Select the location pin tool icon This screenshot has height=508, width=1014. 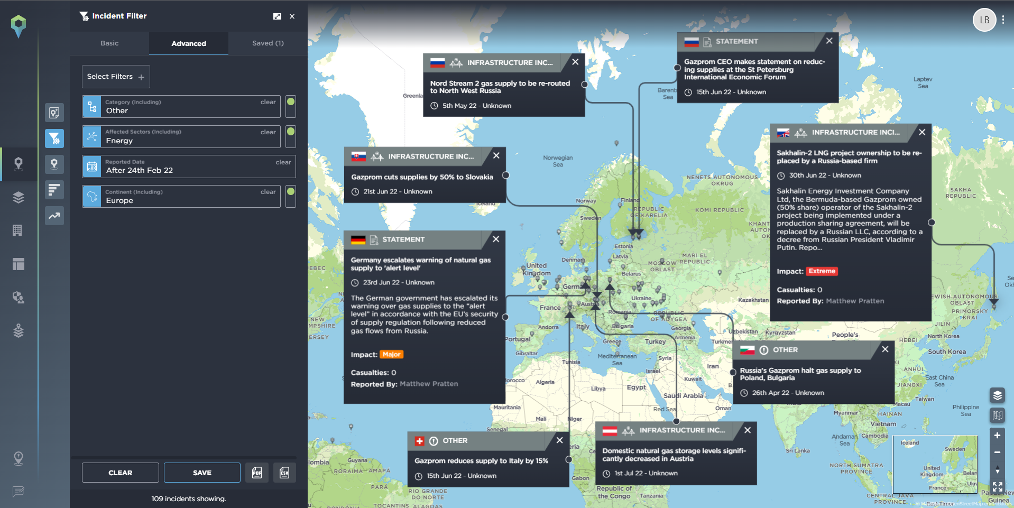click(x=54, y=164)
